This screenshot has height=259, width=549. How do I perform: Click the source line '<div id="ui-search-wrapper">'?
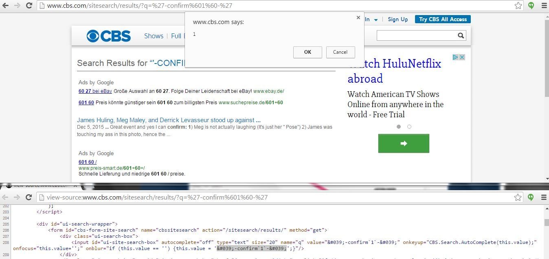(77, 224)
